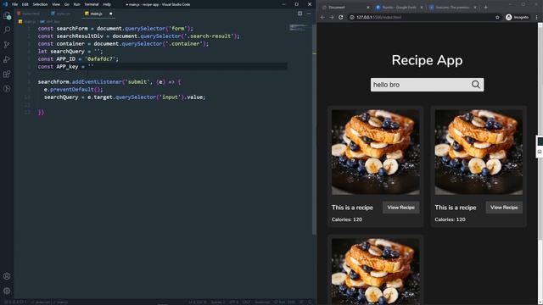Image resolution: width=543 pixels, height=305 pixels.
Task: Click the browser Back arrow
Action: tap(322, 17)
